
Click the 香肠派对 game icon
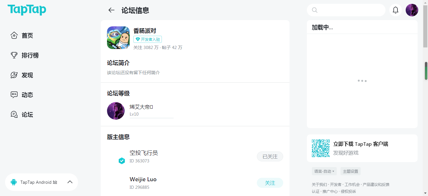(118, 38)
